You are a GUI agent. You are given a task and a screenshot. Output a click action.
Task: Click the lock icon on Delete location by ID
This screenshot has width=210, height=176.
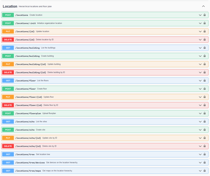pyautogui.click(x=204, y=40)
